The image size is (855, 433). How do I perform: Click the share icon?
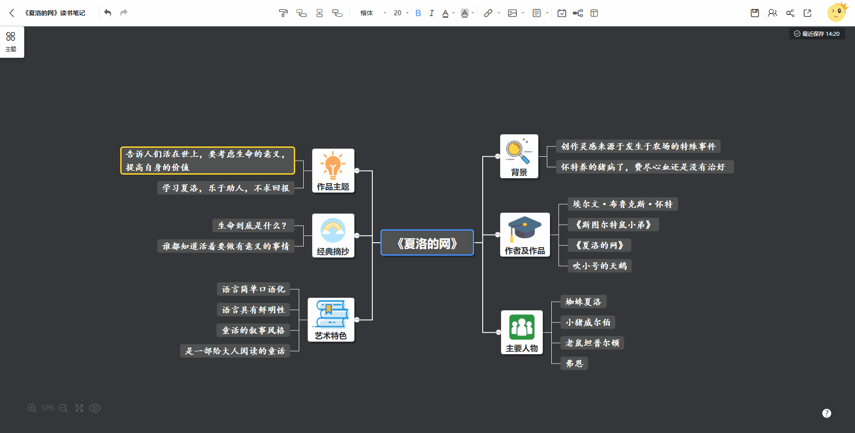(790, 13)
